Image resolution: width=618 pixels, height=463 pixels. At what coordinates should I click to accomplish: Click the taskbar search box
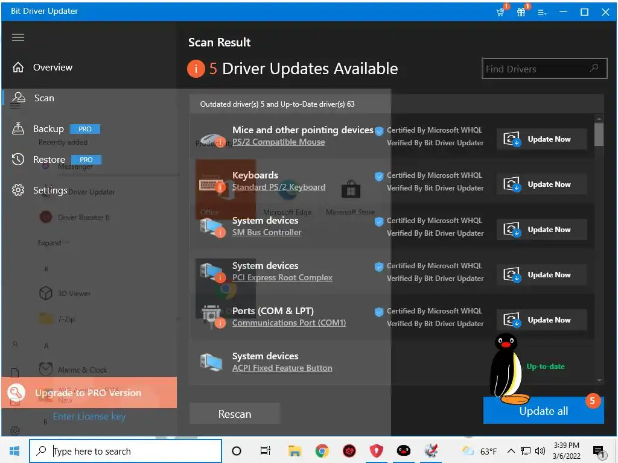click(126, 451)
